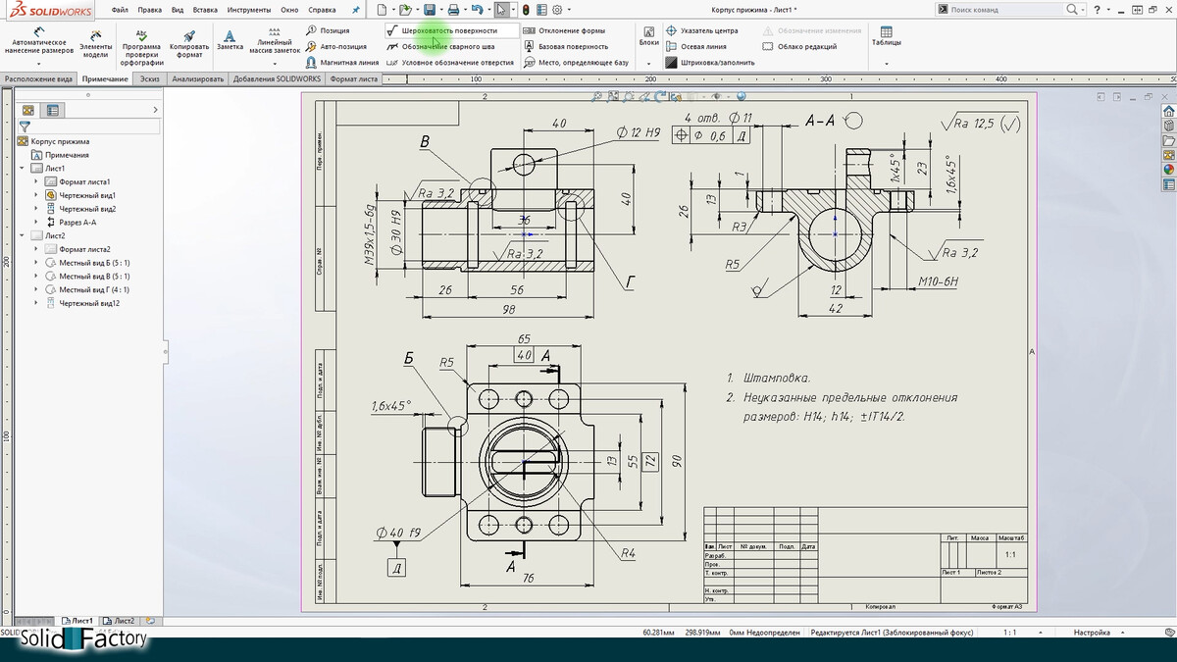Click Настройка in the status bar
This screenshot has width=1177, height=662.
(1092, 633)
